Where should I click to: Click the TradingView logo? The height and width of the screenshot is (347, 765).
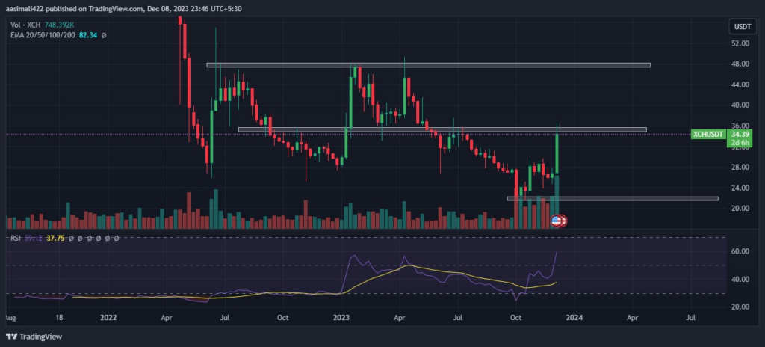(34, 337)
